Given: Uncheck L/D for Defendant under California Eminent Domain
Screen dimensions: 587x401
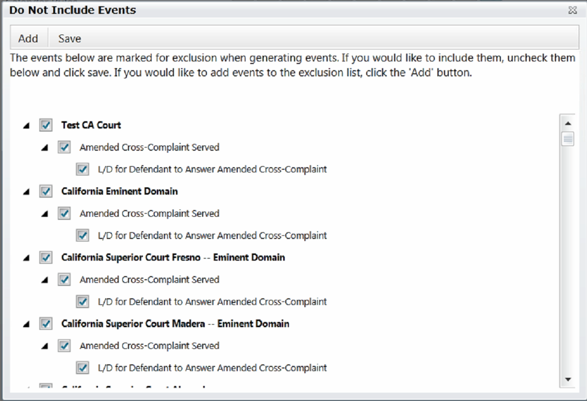Looking at the screenshot, I should (83, 235).
